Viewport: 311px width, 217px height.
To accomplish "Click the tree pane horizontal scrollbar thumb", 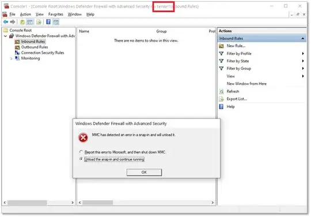I will 28,203.
